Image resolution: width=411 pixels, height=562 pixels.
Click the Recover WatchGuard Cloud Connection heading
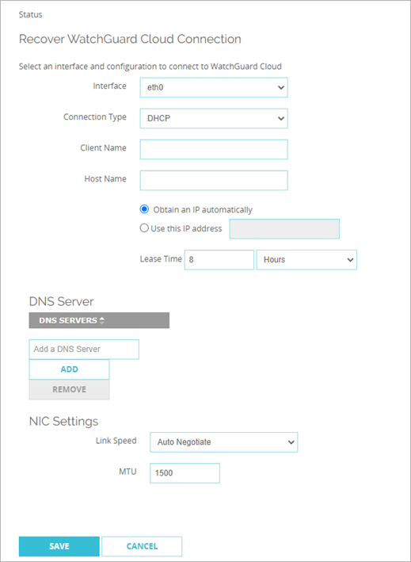click(130, 39)
